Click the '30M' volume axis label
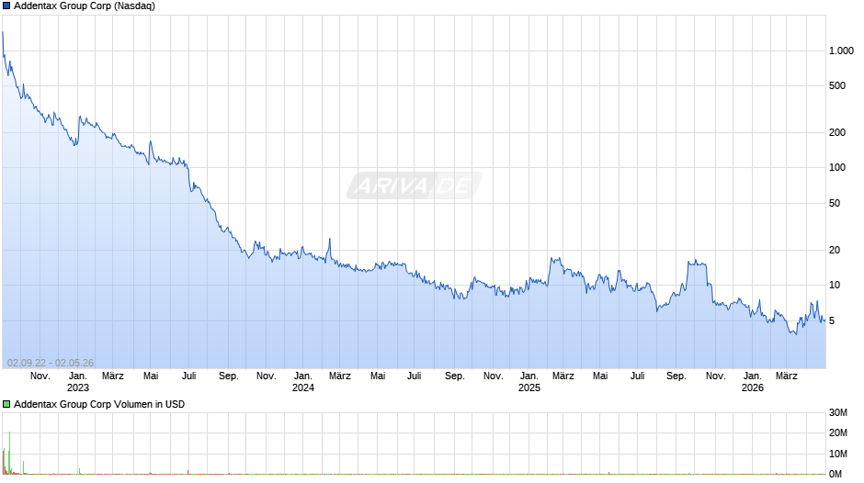This screenshot has width=864, height=483. (838, 412)
